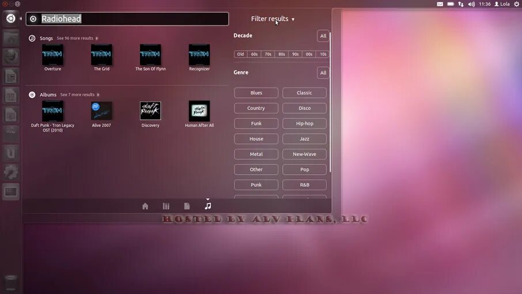Play the Recognizer song
The width and height of the screenshot is (522, 294).
pyautogui.click(x=199, y=58)
